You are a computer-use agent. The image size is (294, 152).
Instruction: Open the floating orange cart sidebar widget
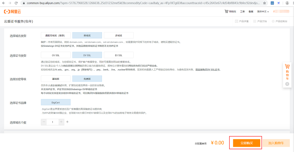click(287, 73)
